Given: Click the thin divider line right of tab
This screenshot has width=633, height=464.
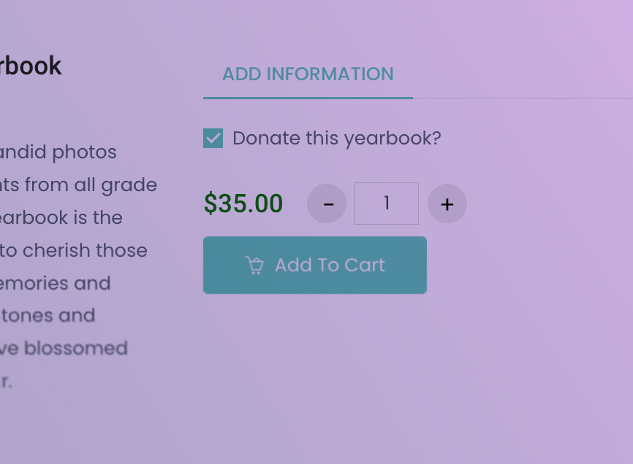Looking at the screenshot, I should [x=523, y=98].
